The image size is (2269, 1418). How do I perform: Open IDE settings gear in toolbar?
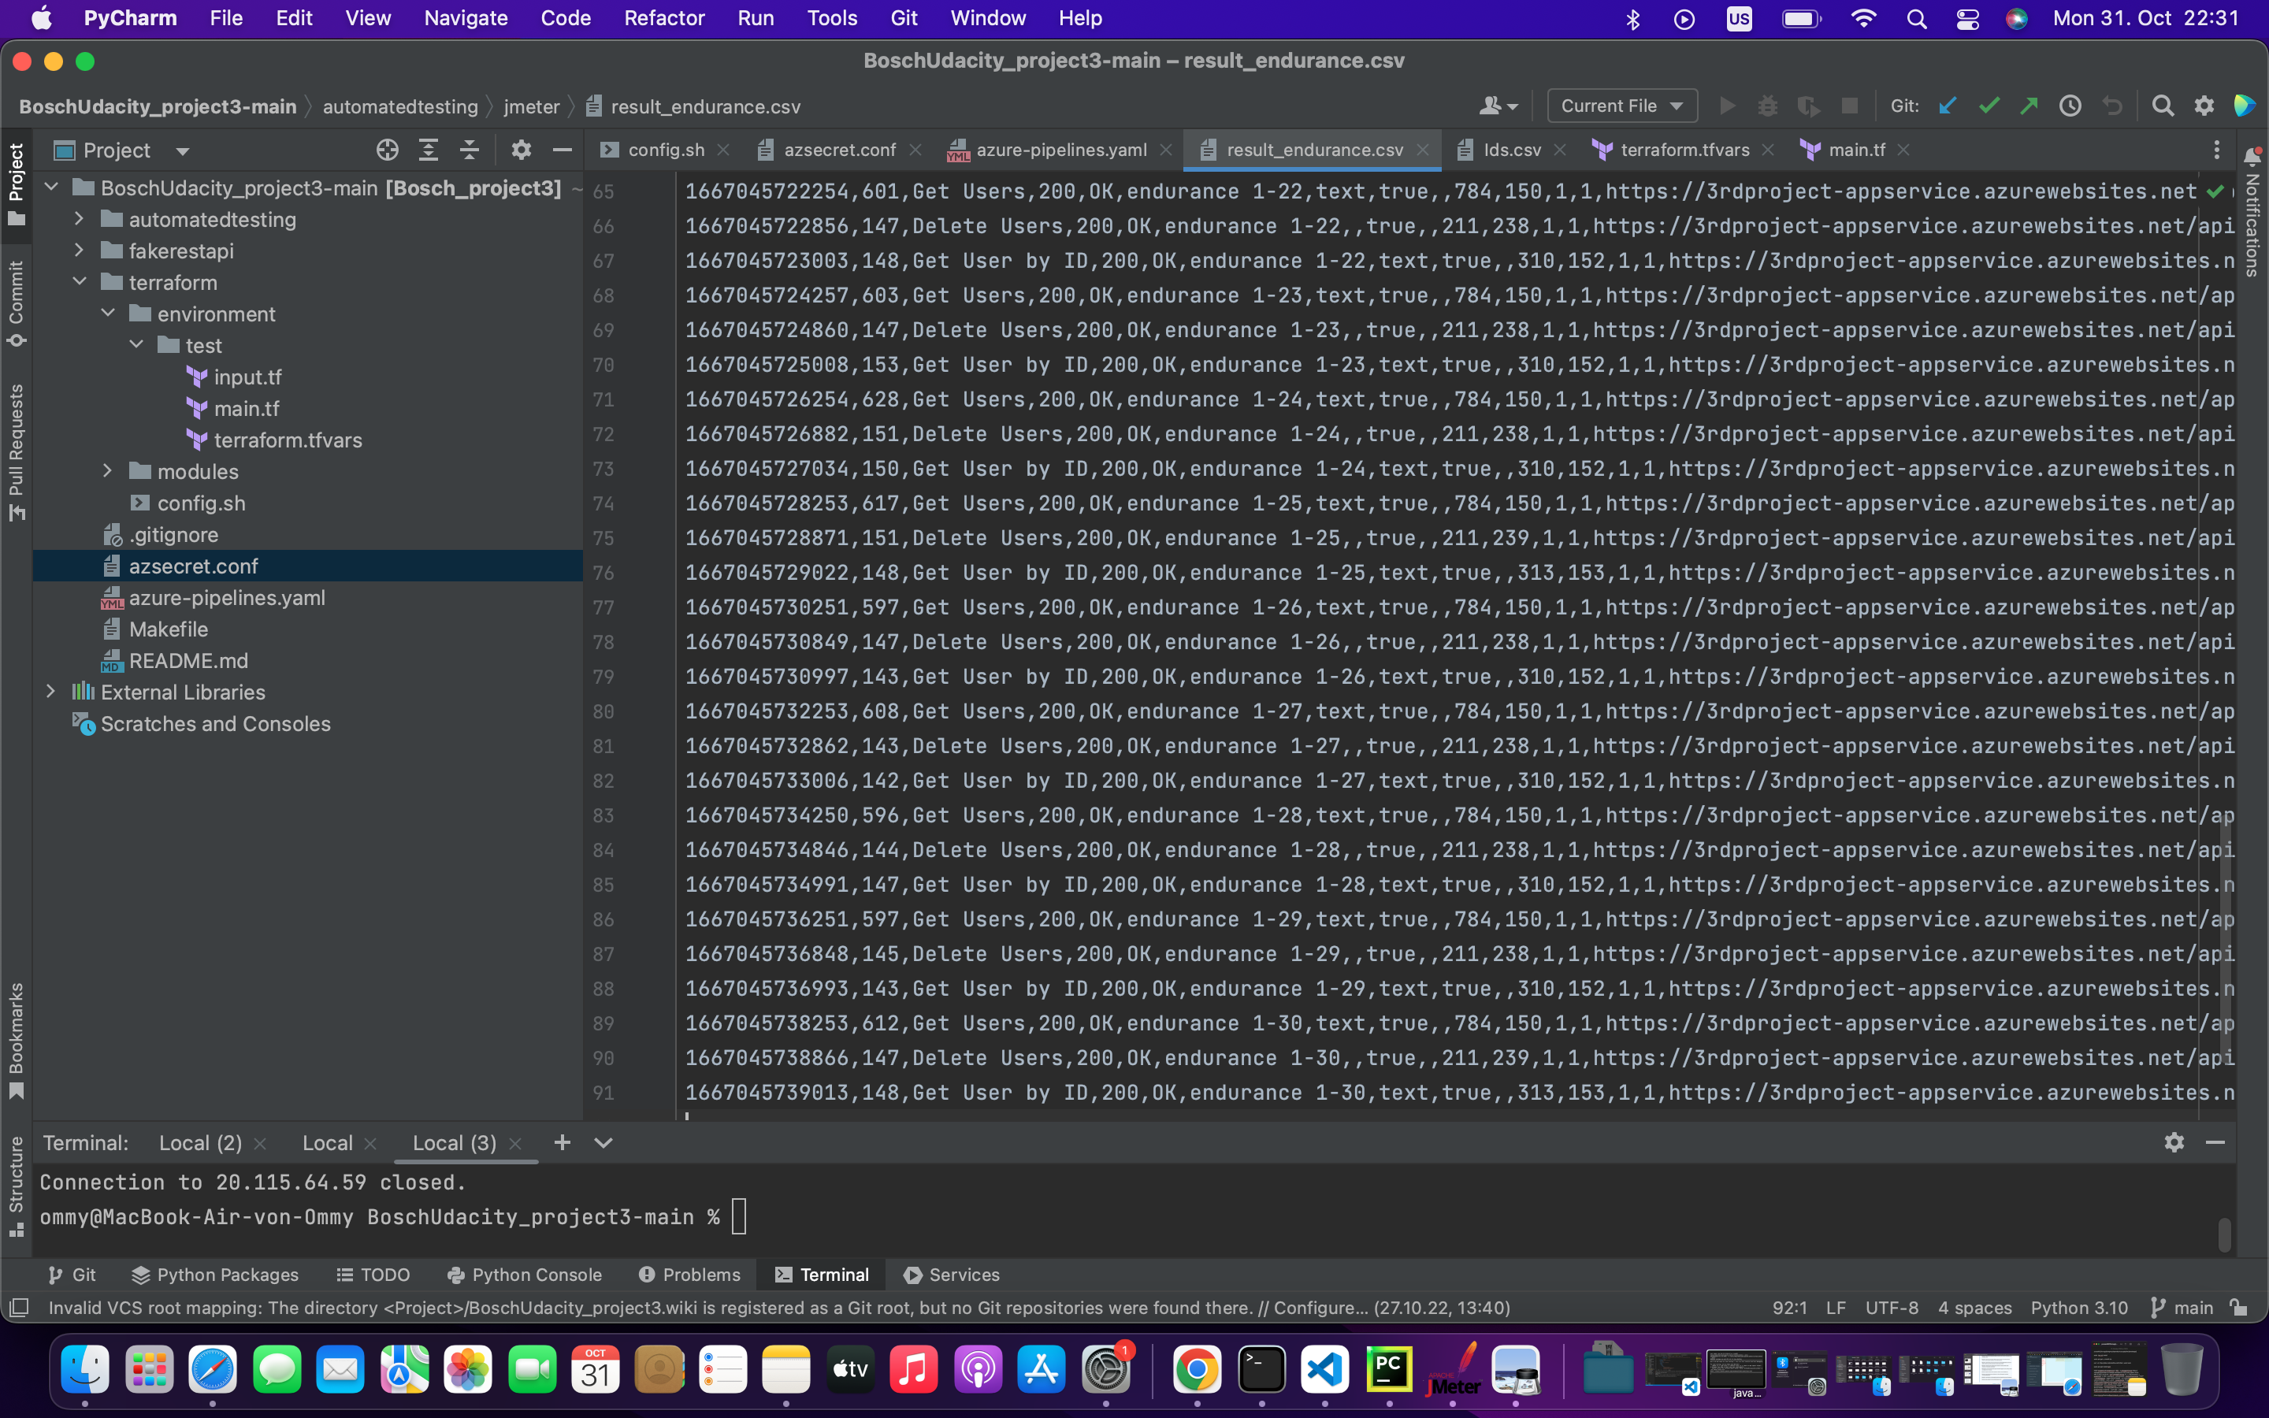2204,106
